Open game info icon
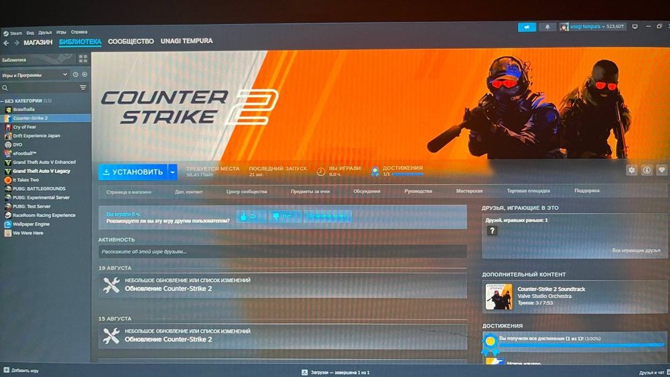Viewport: 670px width, 377px height. (647, 170)
